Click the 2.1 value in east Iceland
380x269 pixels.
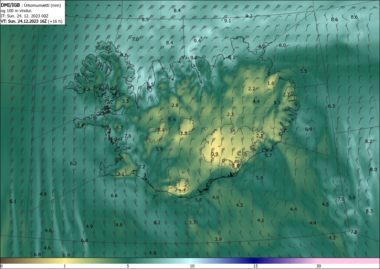[x=260, y=136]
